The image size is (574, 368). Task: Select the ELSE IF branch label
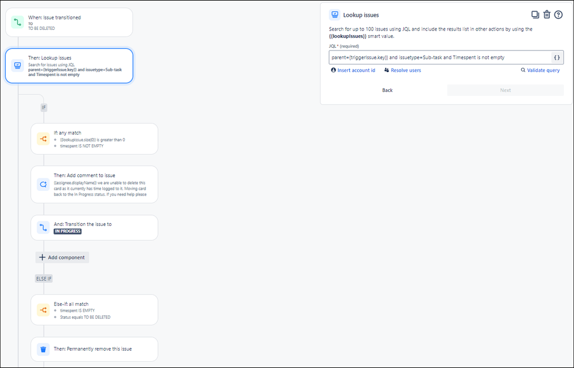click(44, 278)
